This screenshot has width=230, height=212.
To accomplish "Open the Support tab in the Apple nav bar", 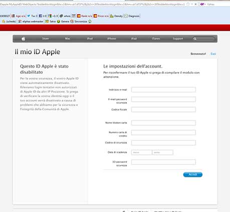I will click(178, 39).
